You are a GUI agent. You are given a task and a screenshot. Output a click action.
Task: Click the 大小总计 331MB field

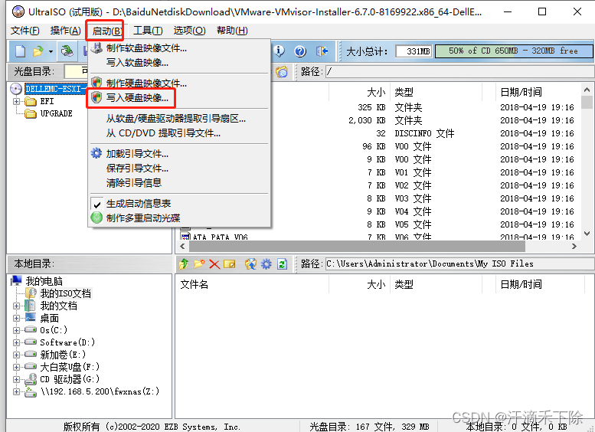click(x=414, y=51)
